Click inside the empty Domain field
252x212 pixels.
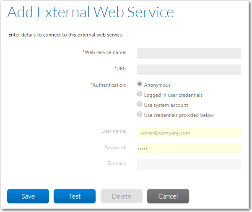point(189,164)
